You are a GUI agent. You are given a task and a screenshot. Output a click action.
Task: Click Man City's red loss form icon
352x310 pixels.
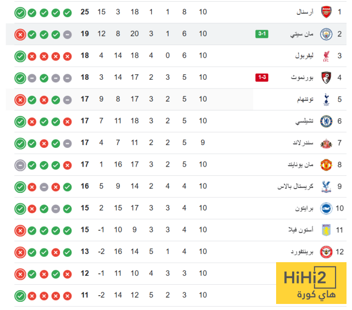coord(20,34)
